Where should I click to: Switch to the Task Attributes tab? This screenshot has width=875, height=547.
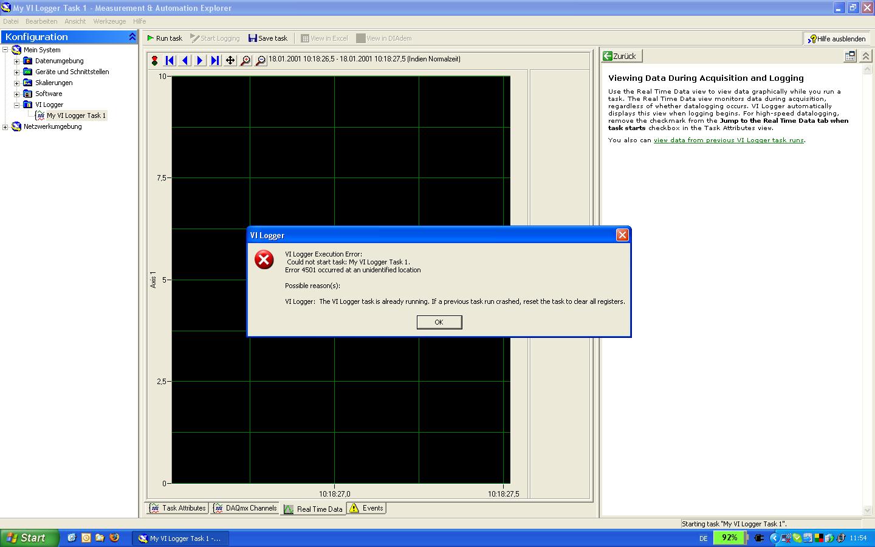[177, 508]
